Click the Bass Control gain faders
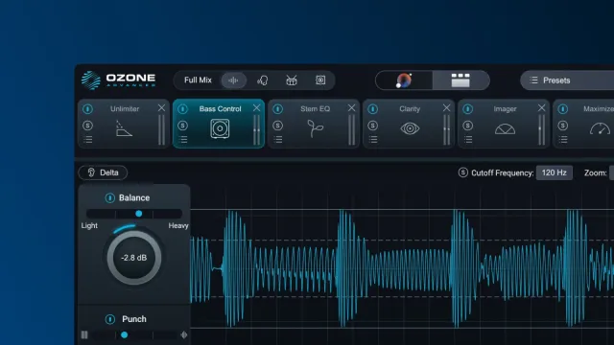 pos(256,130)
